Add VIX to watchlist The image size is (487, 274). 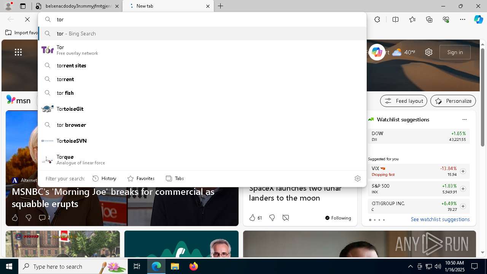point(463,171)
